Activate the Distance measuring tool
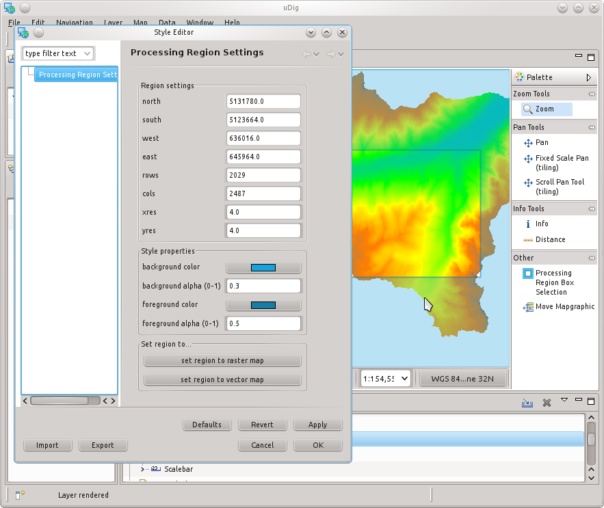Screen dimensions: 604x508 [544, 239]
